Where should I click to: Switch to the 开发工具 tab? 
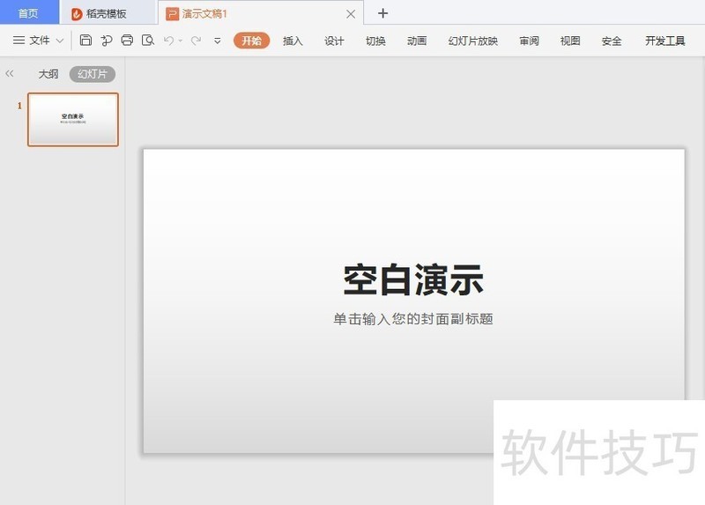pos(665,41)
